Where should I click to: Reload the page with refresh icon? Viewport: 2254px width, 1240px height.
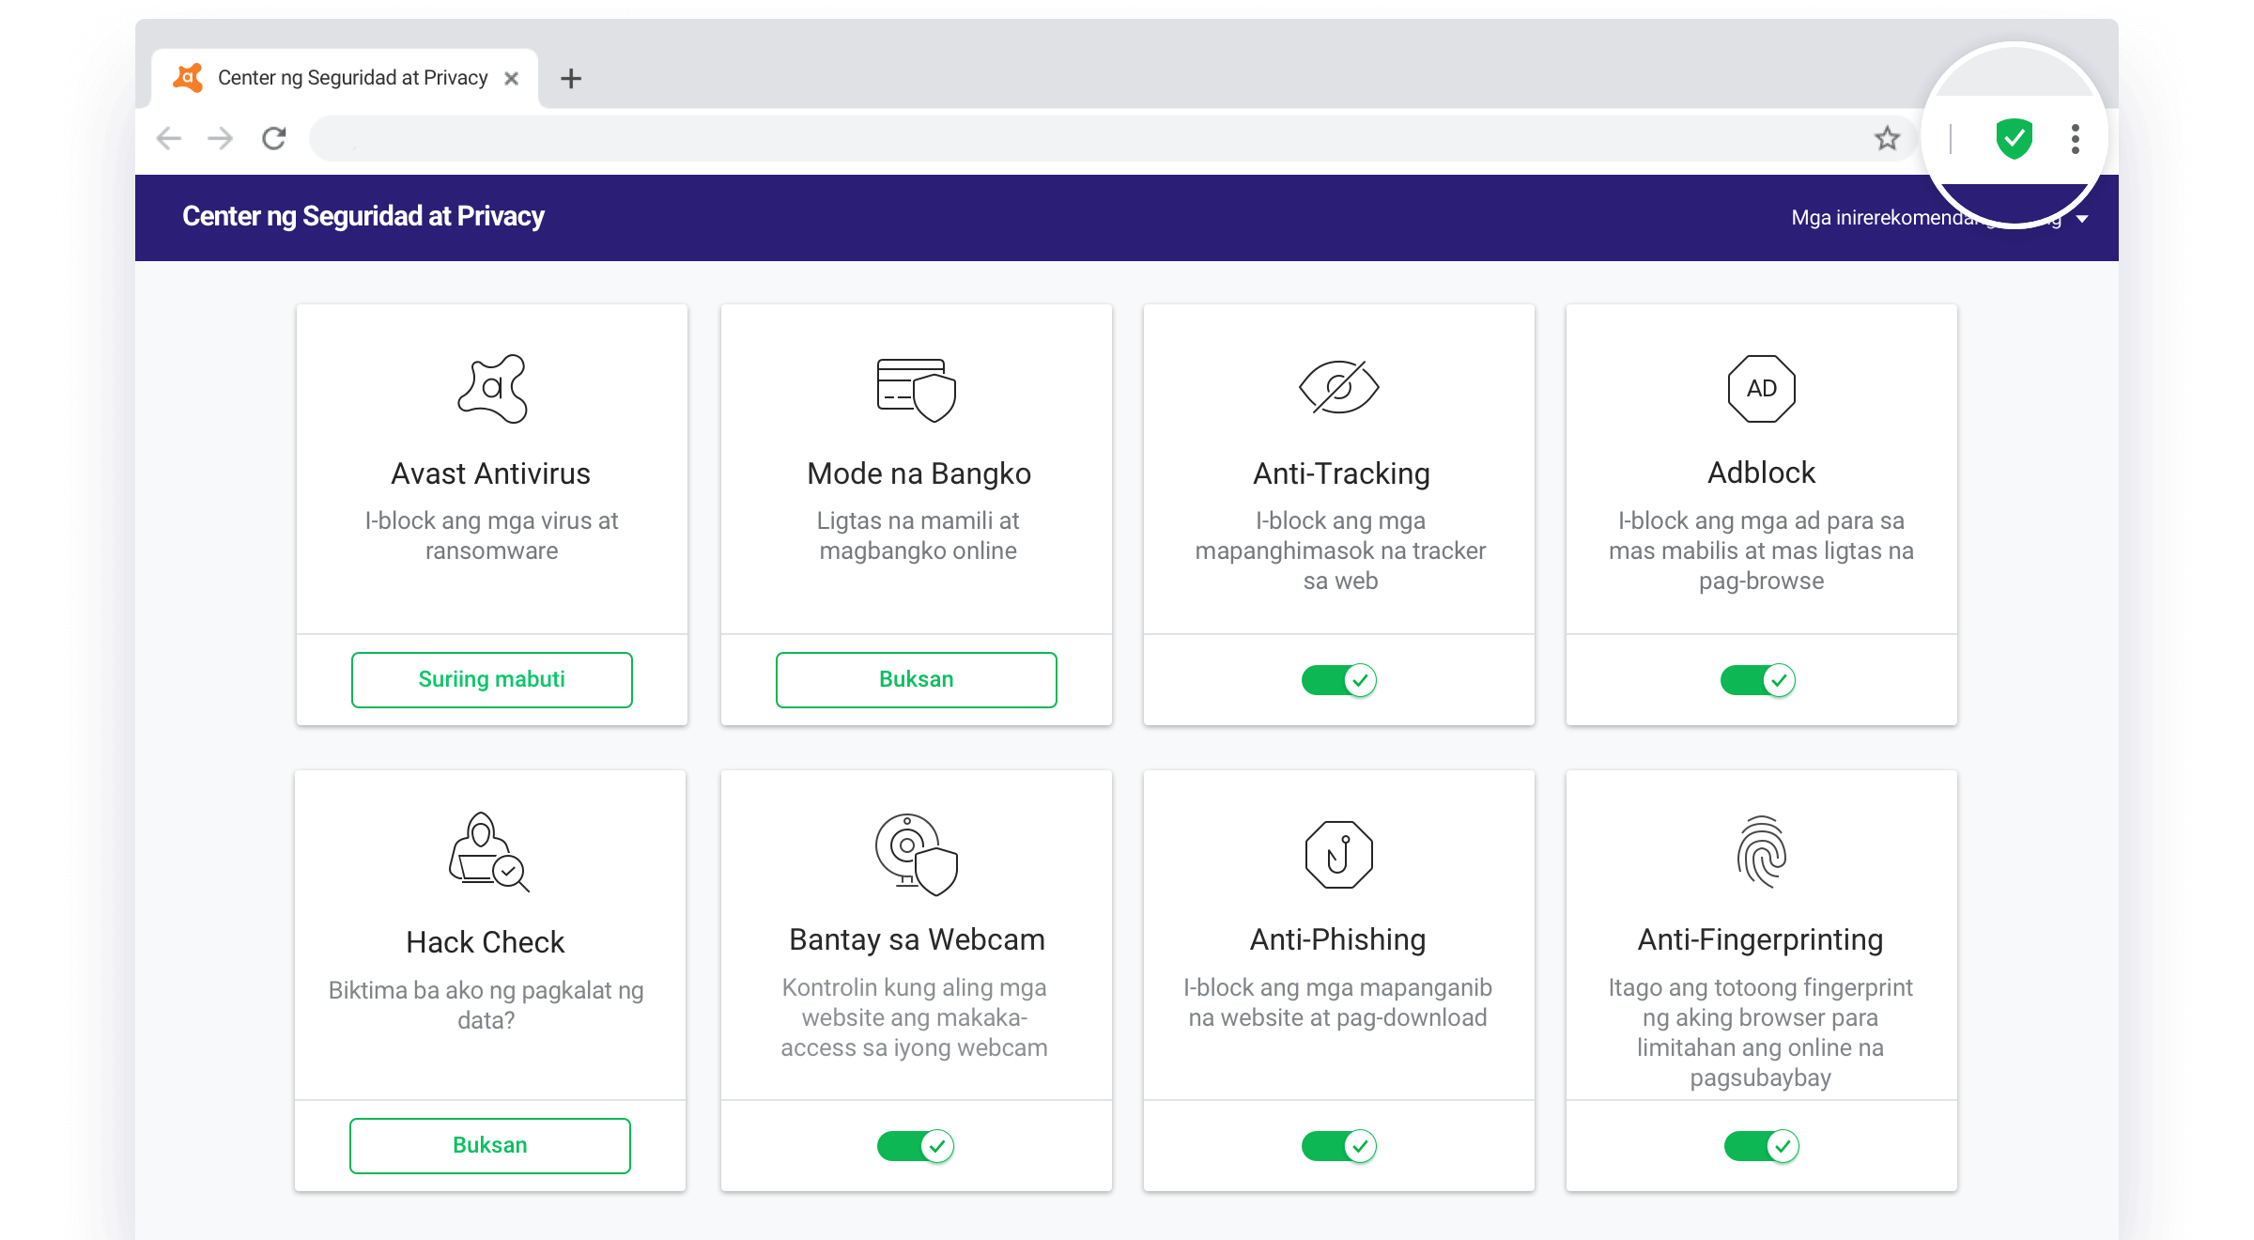click(x=273, y=139)
